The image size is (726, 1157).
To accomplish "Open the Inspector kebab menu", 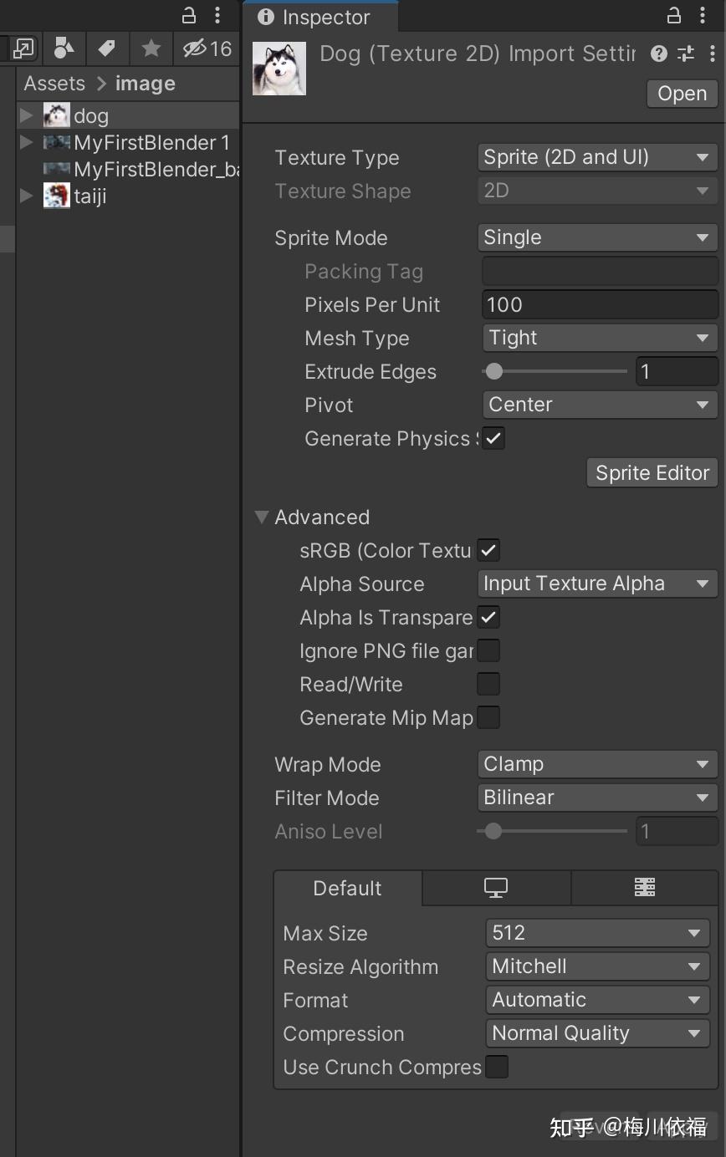I will (703, 15).
